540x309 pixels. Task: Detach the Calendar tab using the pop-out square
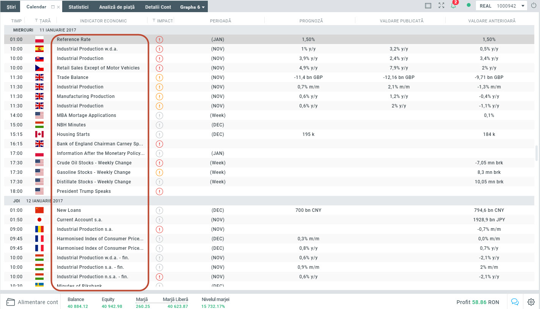click(53, 7)
